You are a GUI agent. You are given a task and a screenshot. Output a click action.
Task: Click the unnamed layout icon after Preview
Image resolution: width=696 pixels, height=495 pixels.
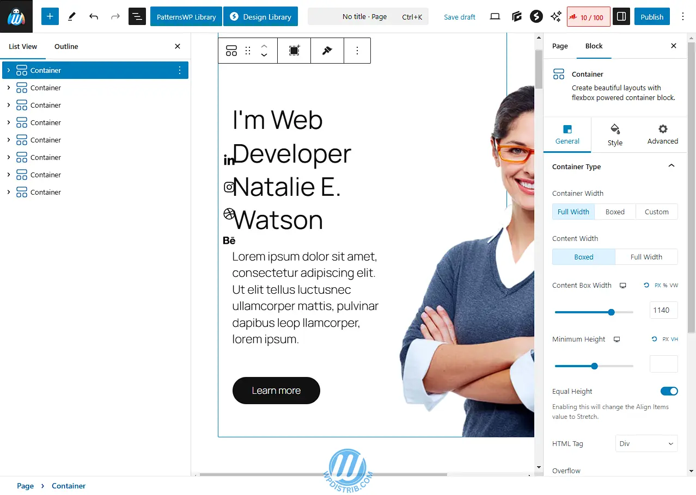tap(517, 16)
